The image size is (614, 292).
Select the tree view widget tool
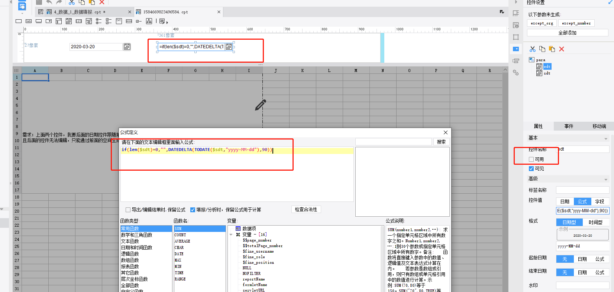(149, 21)
